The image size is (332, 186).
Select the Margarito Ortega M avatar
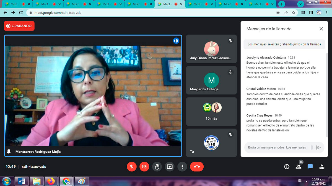[211, 80]
